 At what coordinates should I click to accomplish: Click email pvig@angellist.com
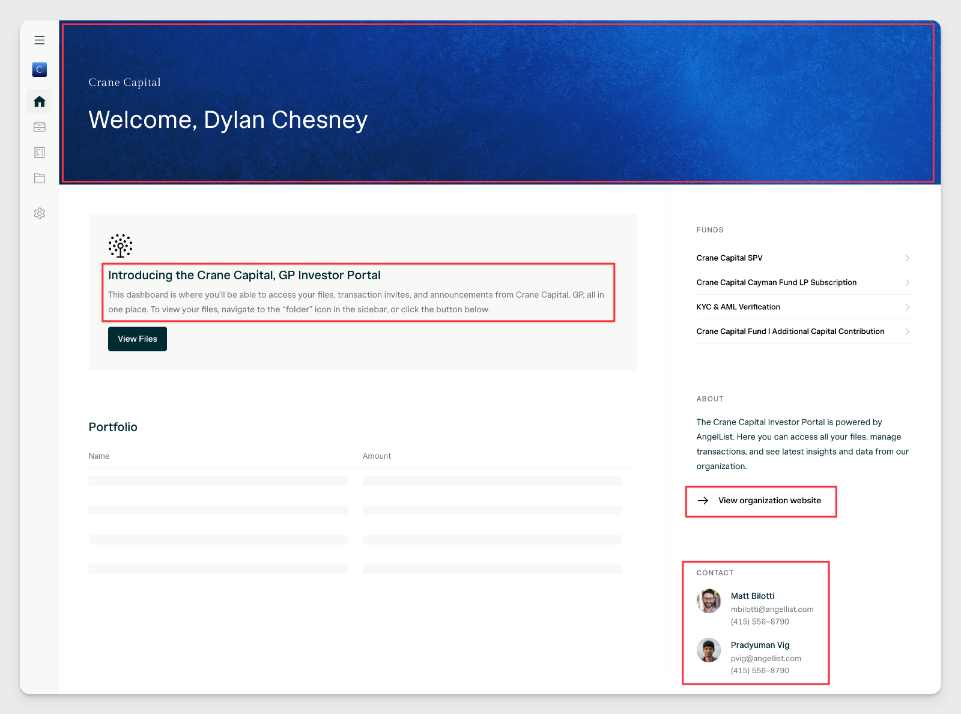(766, 658)
